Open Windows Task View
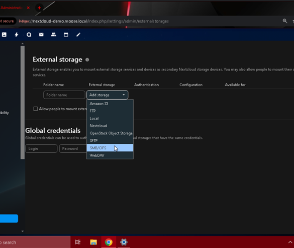This screenshot has width=294, height=248. click(x=77, y=242)
